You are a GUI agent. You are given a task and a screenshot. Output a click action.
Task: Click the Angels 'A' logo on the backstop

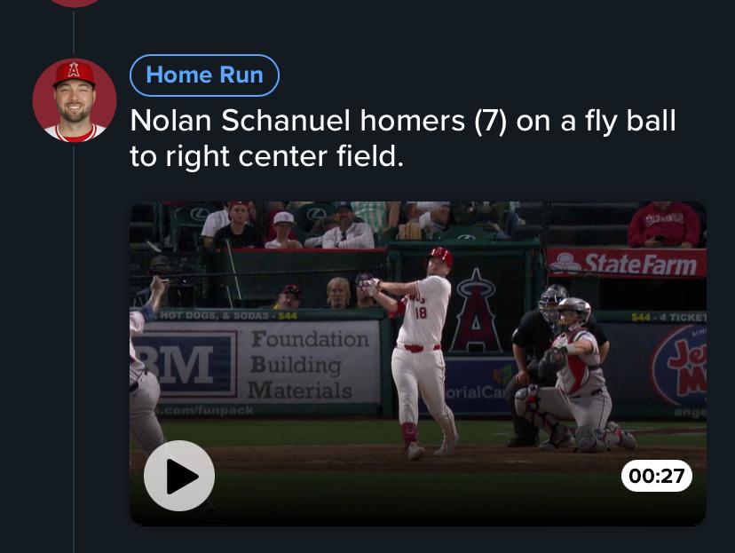(477, 311)
